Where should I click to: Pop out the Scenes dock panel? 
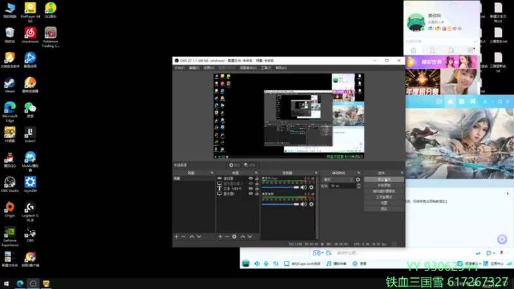(212, 173)
